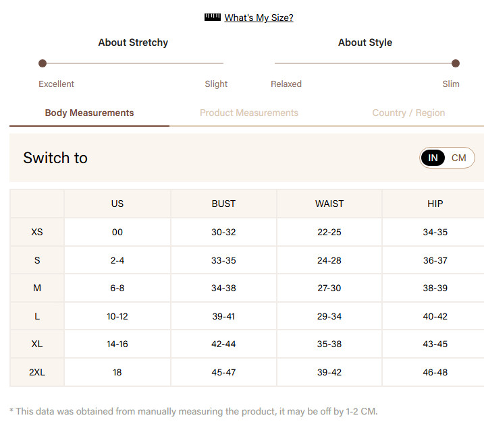Select the XS size row label
The width and height of the screenshot is (484, 426).
pyautogui.click(x=37, y=232)
